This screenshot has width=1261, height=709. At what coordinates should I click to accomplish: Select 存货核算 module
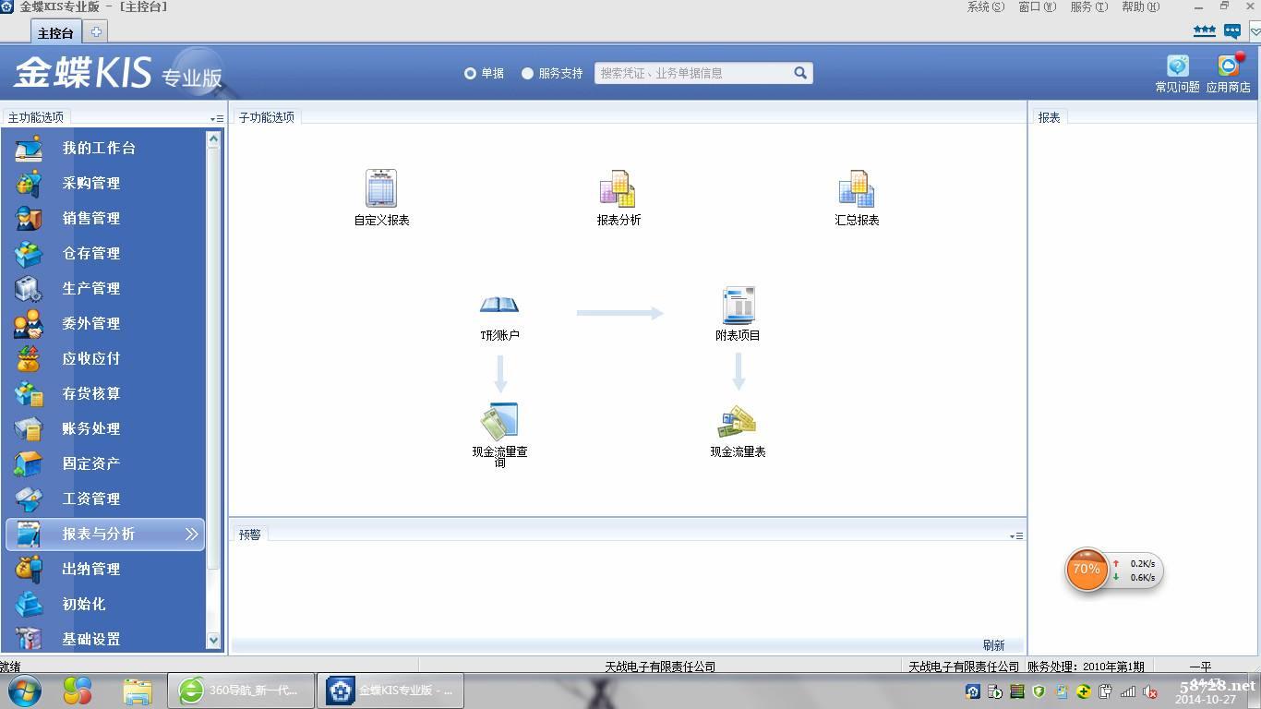click(91, 393)
